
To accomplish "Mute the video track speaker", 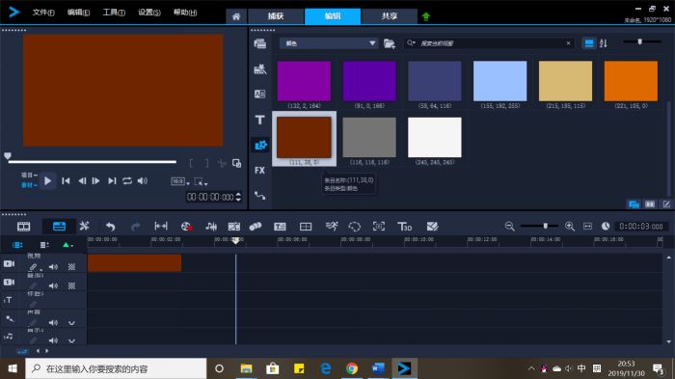I will [x=53, y=267].
